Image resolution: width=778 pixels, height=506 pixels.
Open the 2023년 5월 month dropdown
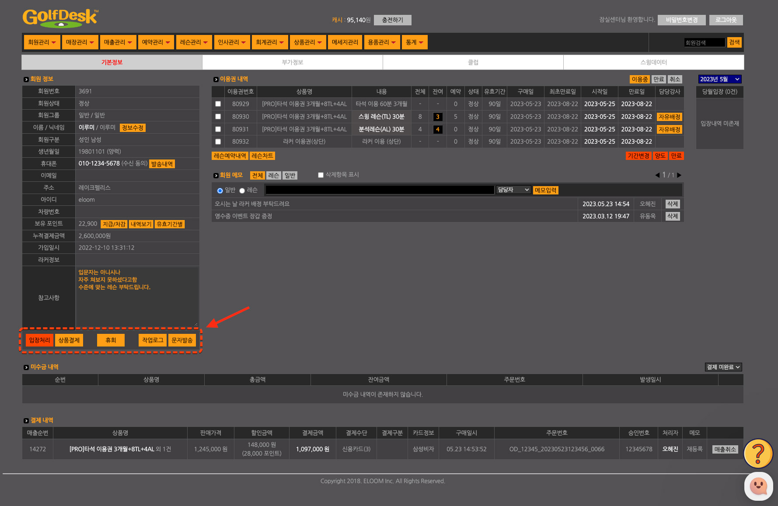click(719, 79)
